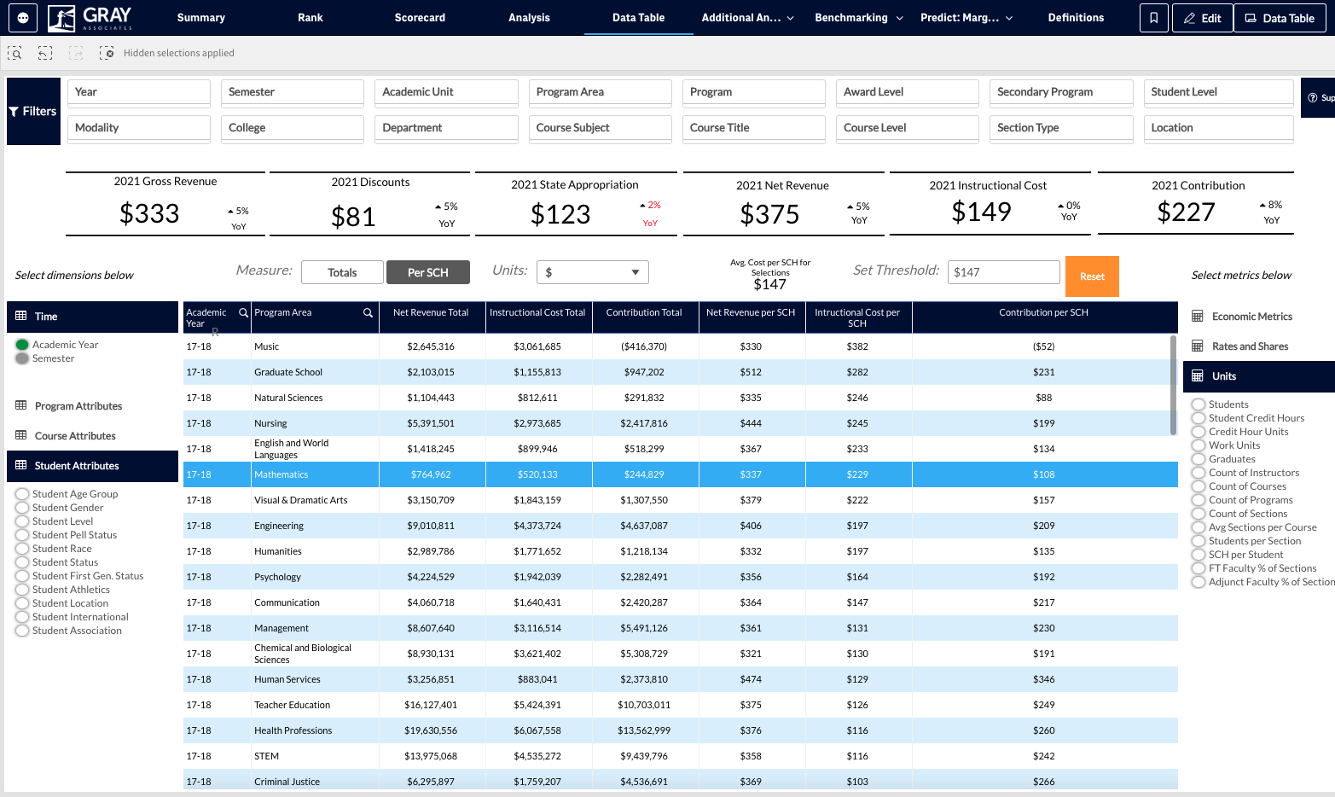Click the help question mark icon

pos(1312,98)
